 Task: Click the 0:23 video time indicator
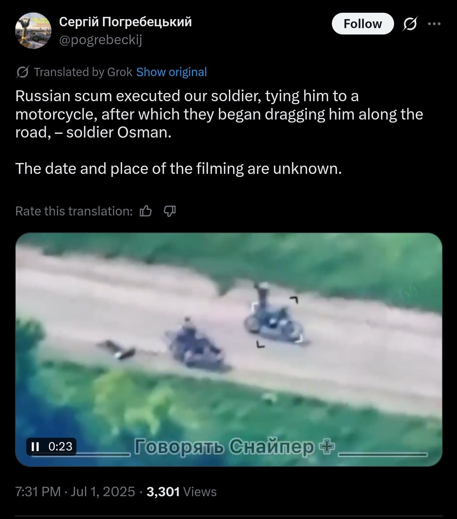pyautogui.click(x=60, y=446)
